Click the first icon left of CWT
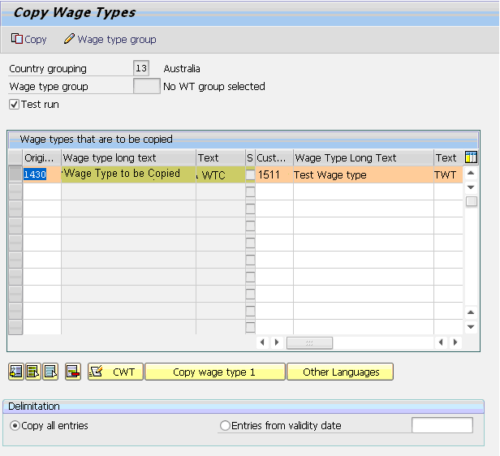The width and height of the screenshot is (500, 456). [x=15, y=372]
